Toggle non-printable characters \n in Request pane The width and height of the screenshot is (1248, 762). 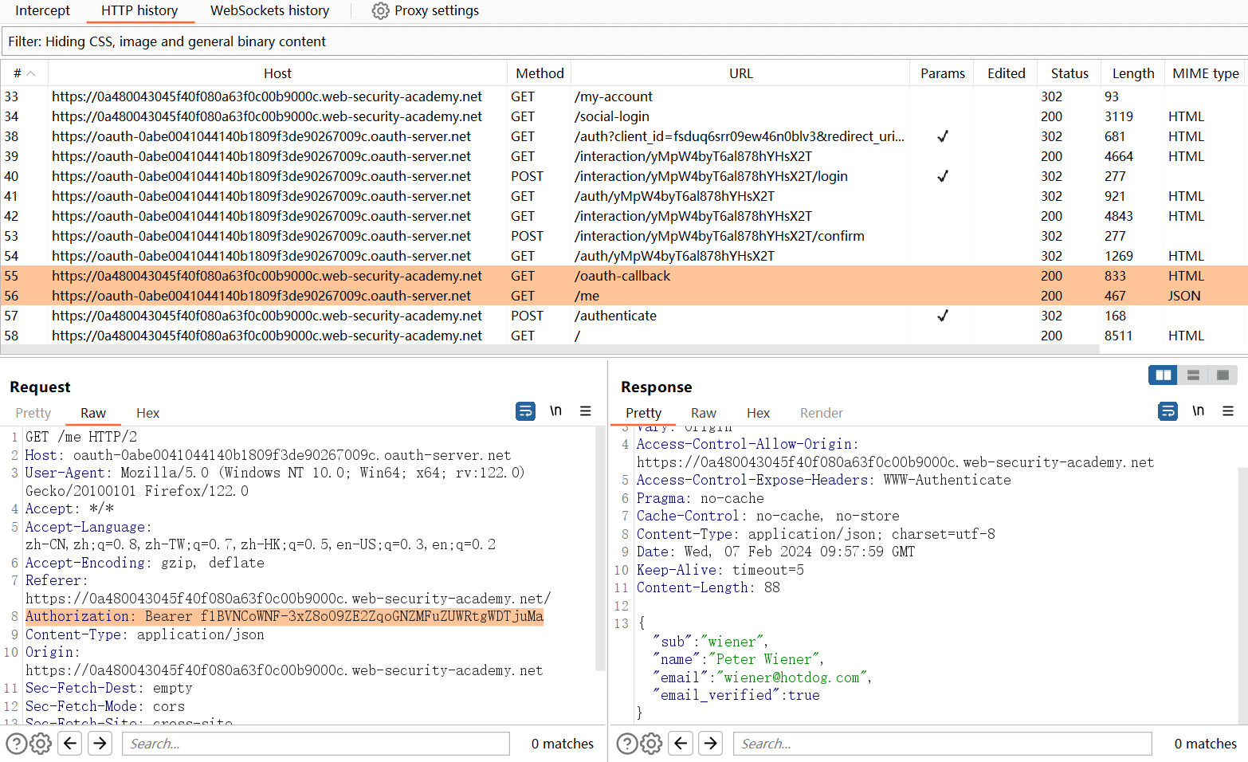(555, 411)
